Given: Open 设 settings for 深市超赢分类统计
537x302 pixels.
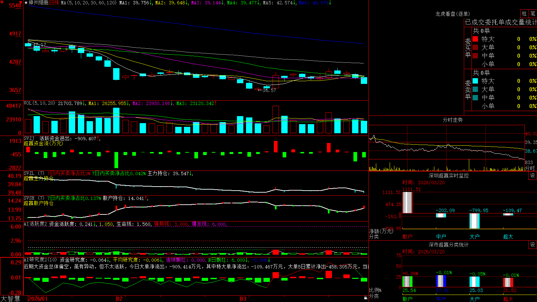Looking at the screenshot, I should [533, 245].
